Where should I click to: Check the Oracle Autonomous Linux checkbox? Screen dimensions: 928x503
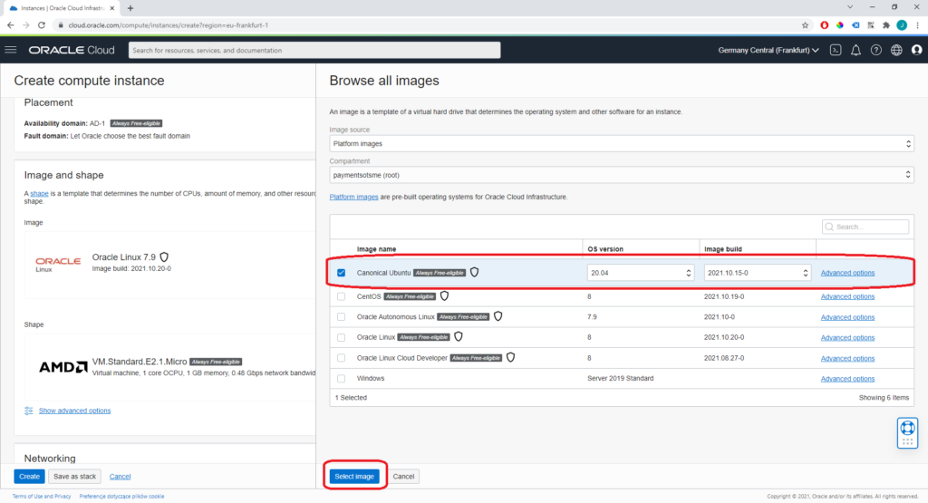click(x=341, y=317)
